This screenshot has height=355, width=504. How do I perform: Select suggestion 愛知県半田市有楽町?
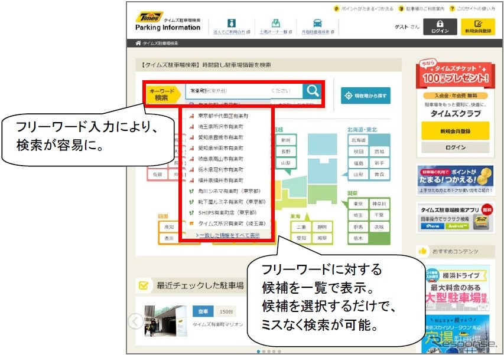[220, 148]
